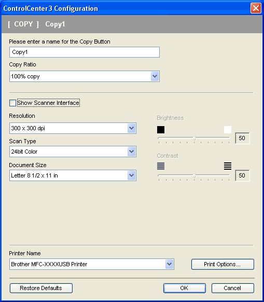Cancel the configuration dialog

(232, 288)
